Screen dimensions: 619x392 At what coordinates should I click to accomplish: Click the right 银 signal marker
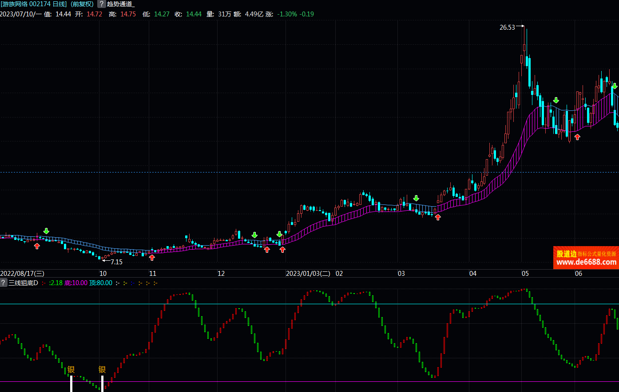[102, 369]
